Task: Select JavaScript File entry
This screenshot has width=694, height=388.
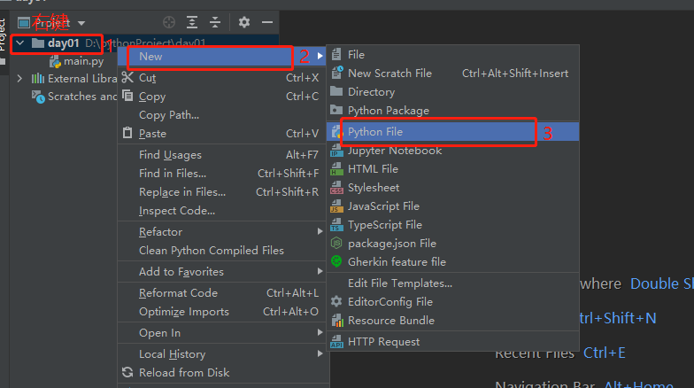Action: pyautogui.click(x=453, y=206)
